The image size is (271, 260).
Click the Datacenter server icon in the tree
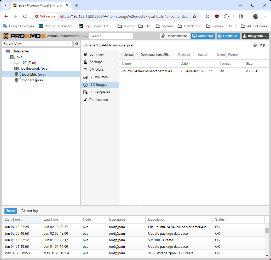(x=8, y=51)
